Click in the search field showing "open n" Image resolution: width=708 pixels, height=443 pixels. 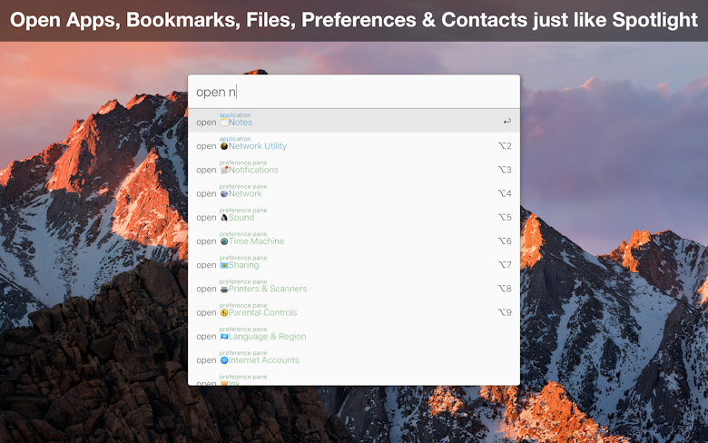(354, 92)
